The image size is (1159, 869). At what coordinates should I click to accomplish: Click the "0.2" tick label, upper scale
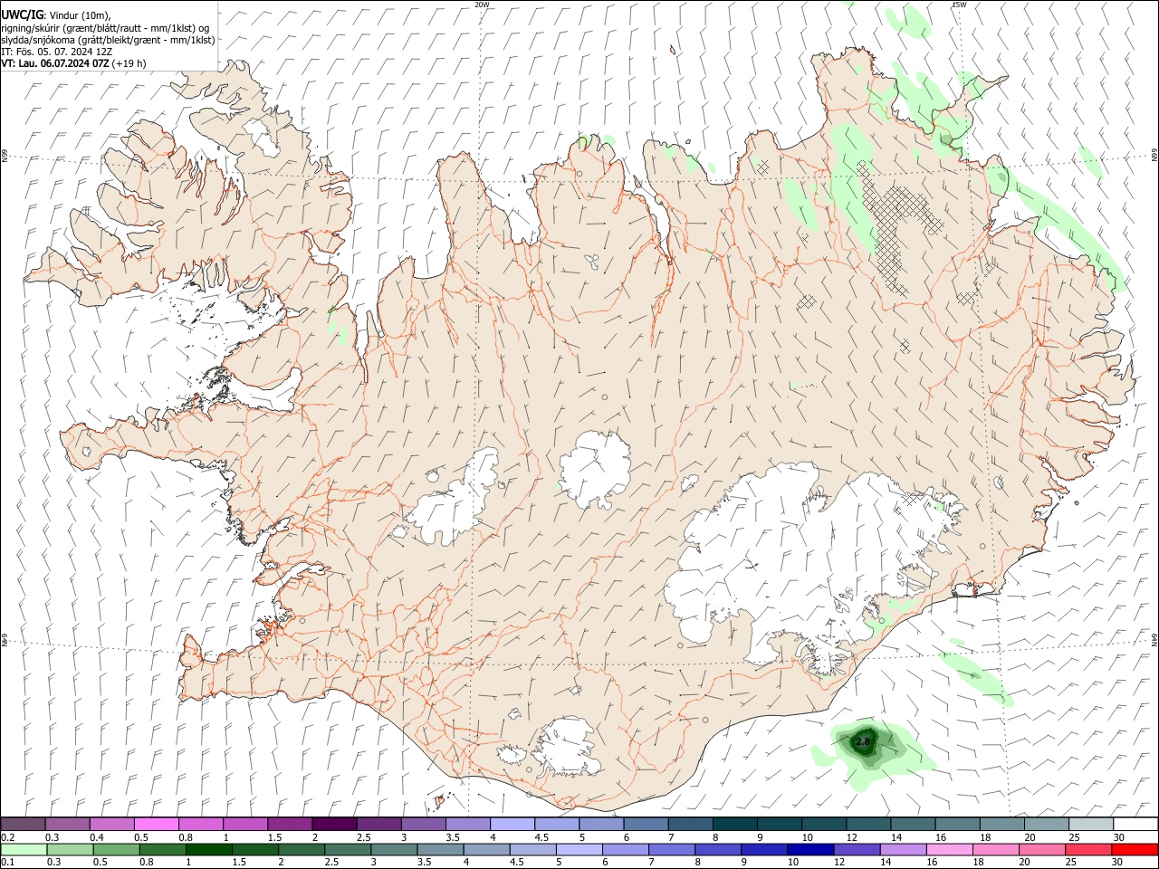point(7,837)
